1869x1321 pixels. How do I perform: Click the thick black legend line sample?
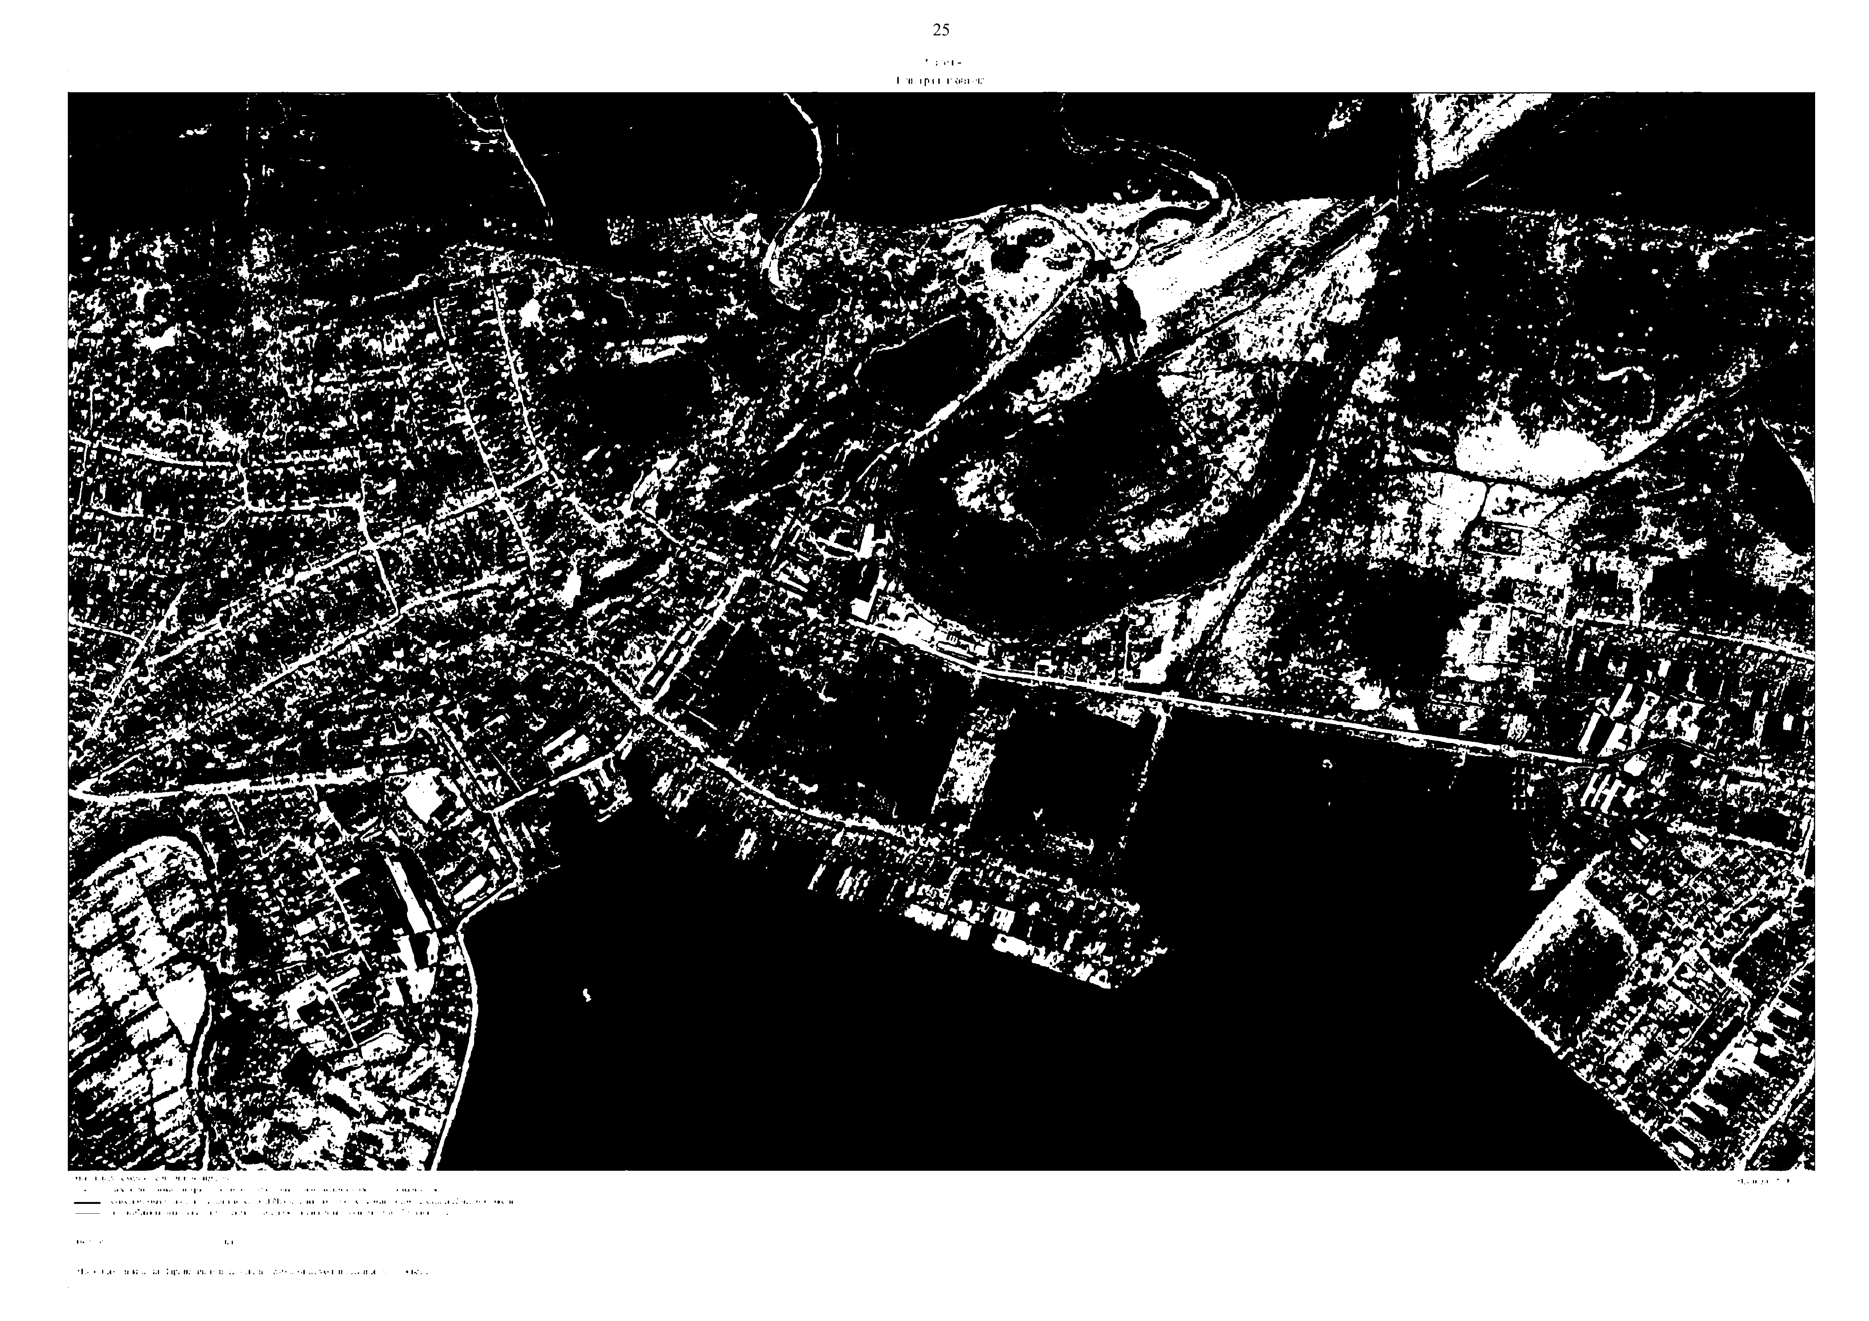click(x=86, y=1202)
